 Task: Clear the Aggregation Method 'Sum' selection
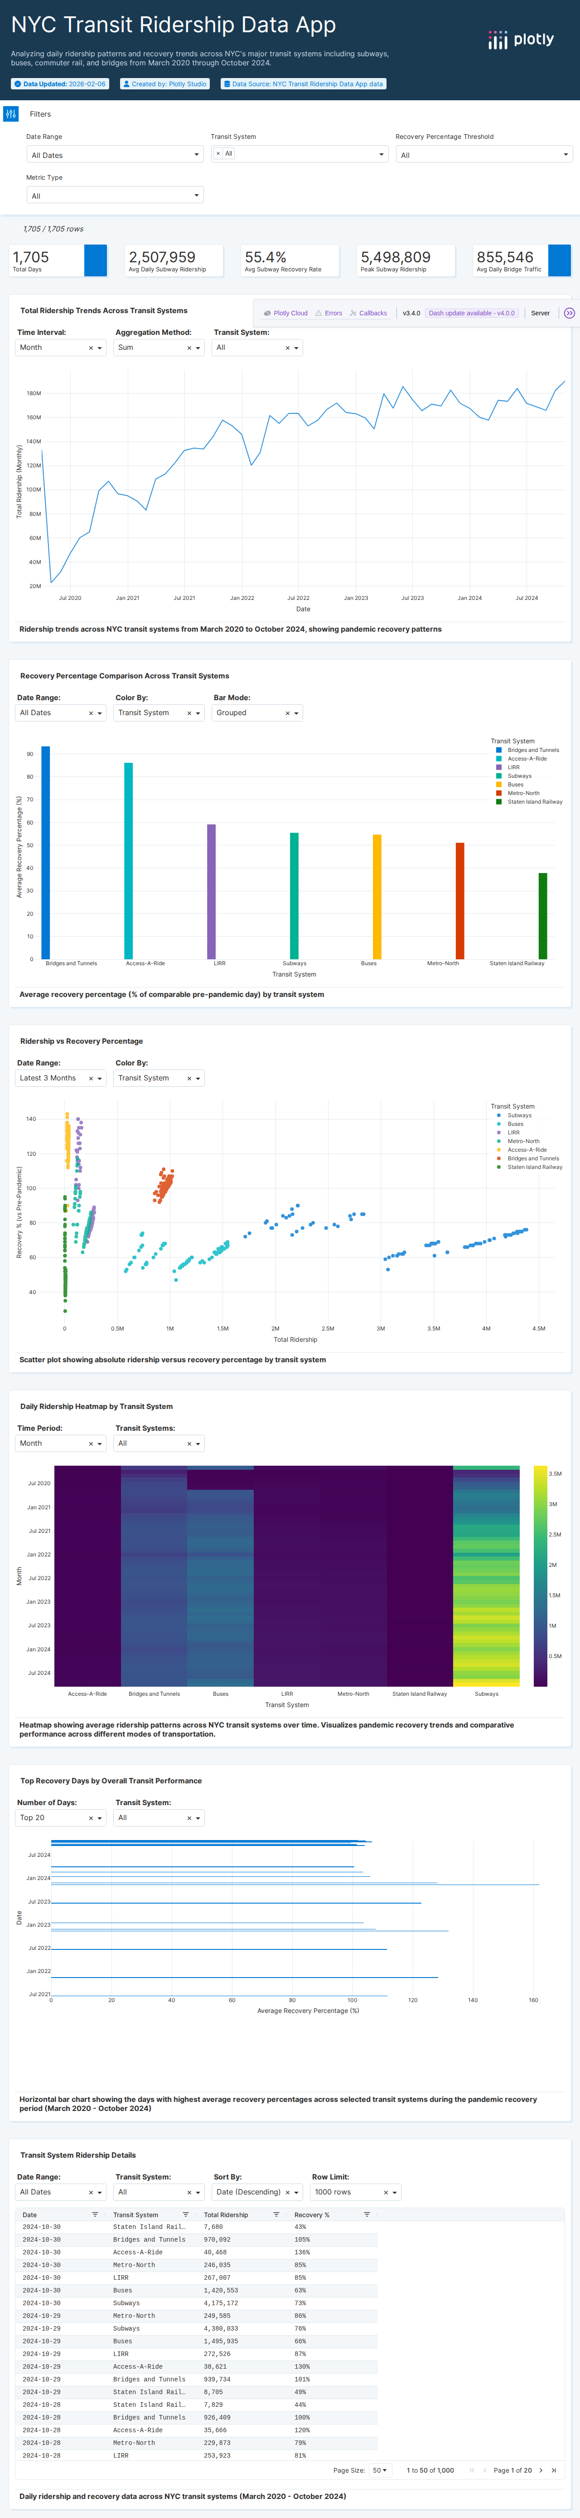[189, 348]
